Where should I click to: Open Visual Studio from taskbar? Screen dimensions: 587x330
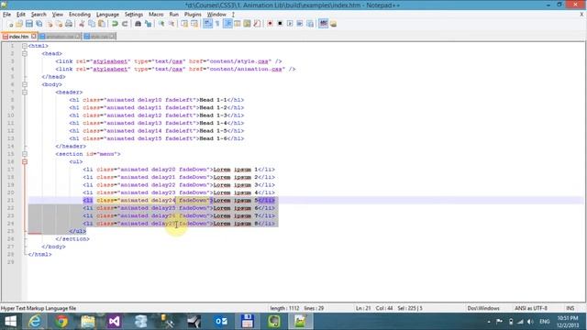[x=114, y=322]
